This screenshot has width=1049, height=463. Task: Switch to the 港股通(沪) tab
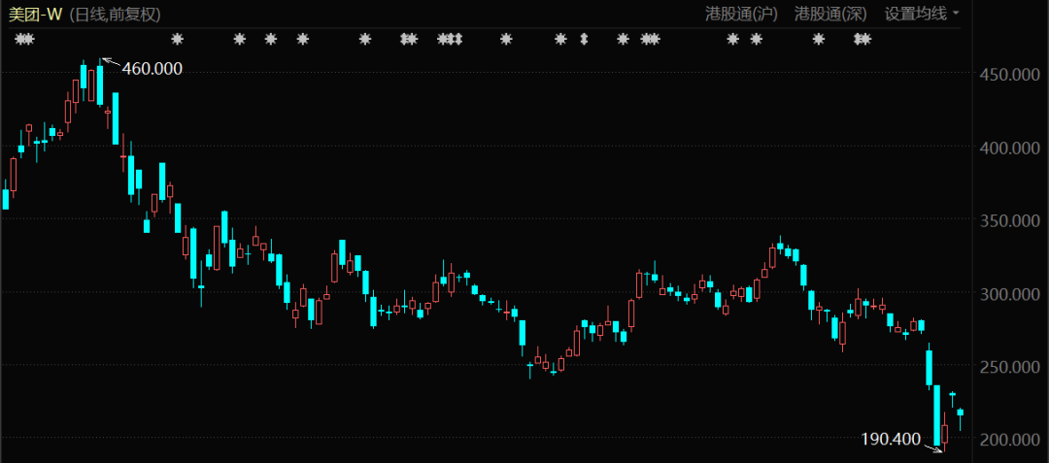(x=739, y=14)
